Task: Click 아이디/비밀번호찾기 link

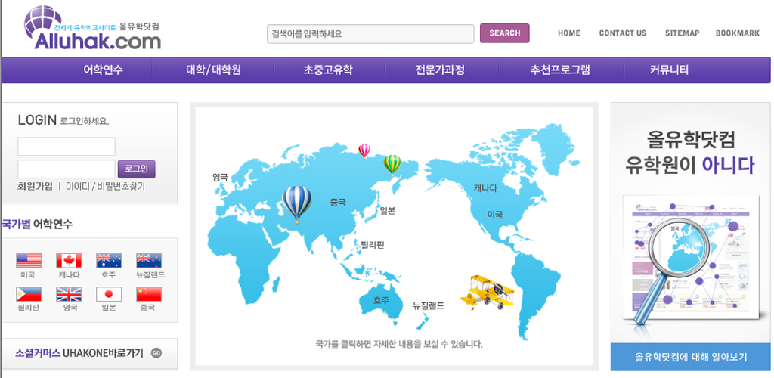Action: [105, 186]
